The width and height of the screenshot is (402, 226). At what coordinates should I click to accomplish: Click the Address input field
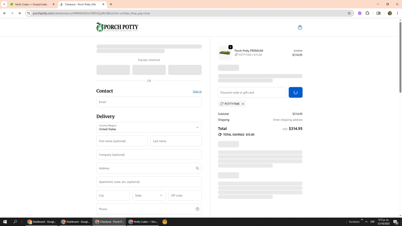pyautogui.click(x=149, y=168)
